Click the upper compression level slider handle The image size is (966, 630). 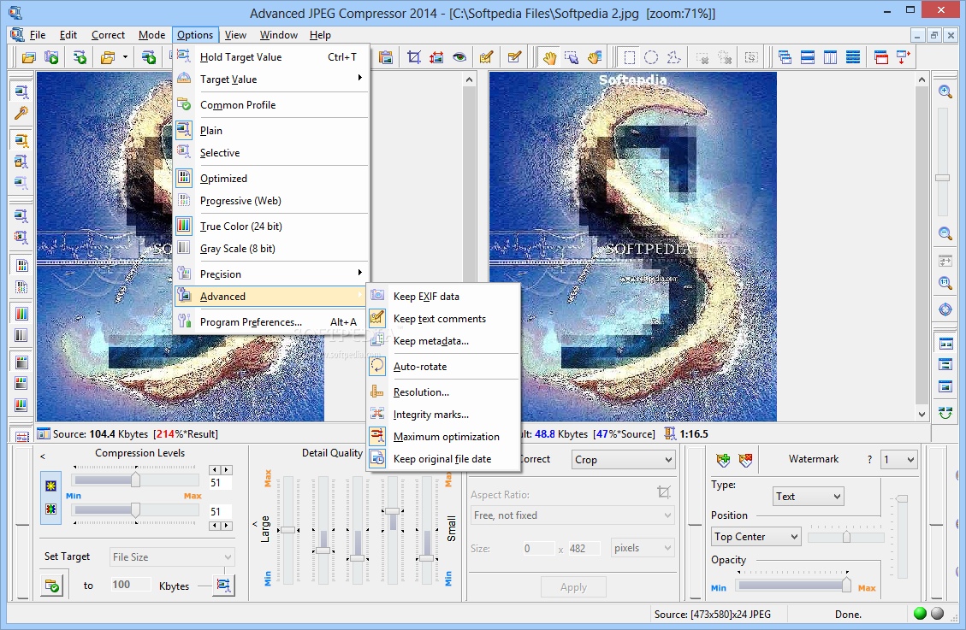tap(135, 480)
